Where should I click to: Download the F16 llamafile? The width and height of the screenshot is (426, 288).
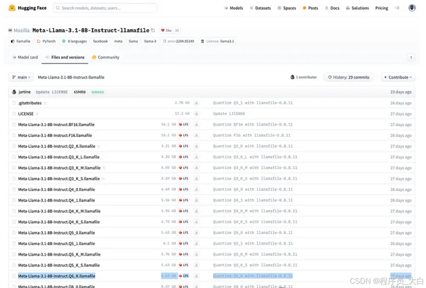point(196,135)
